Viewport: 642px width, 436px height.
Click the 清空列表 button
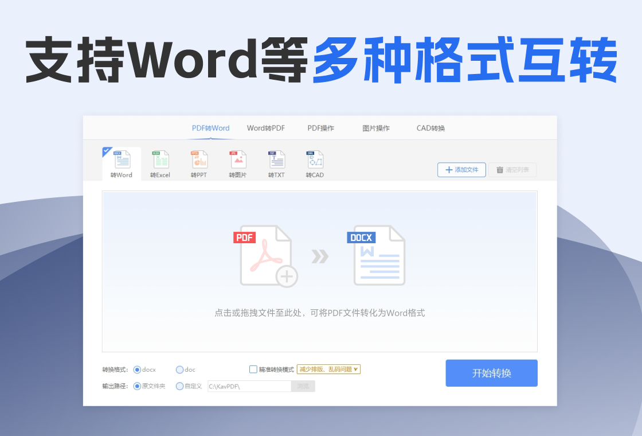click(x=512, y=170)
